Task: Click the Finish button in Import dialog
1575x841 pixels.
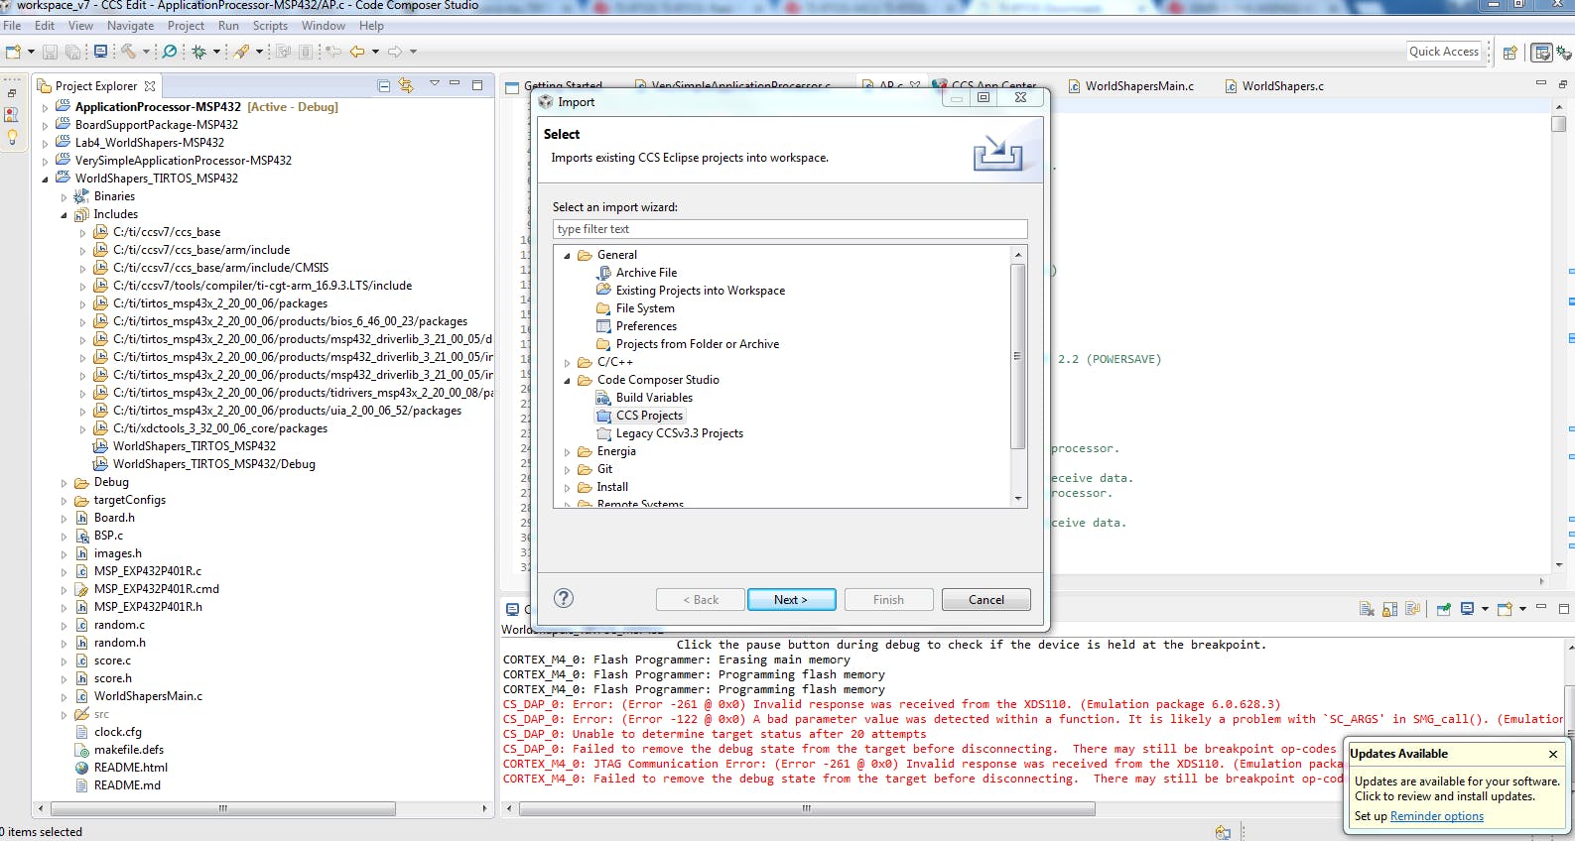Action: tap(888, 599)
